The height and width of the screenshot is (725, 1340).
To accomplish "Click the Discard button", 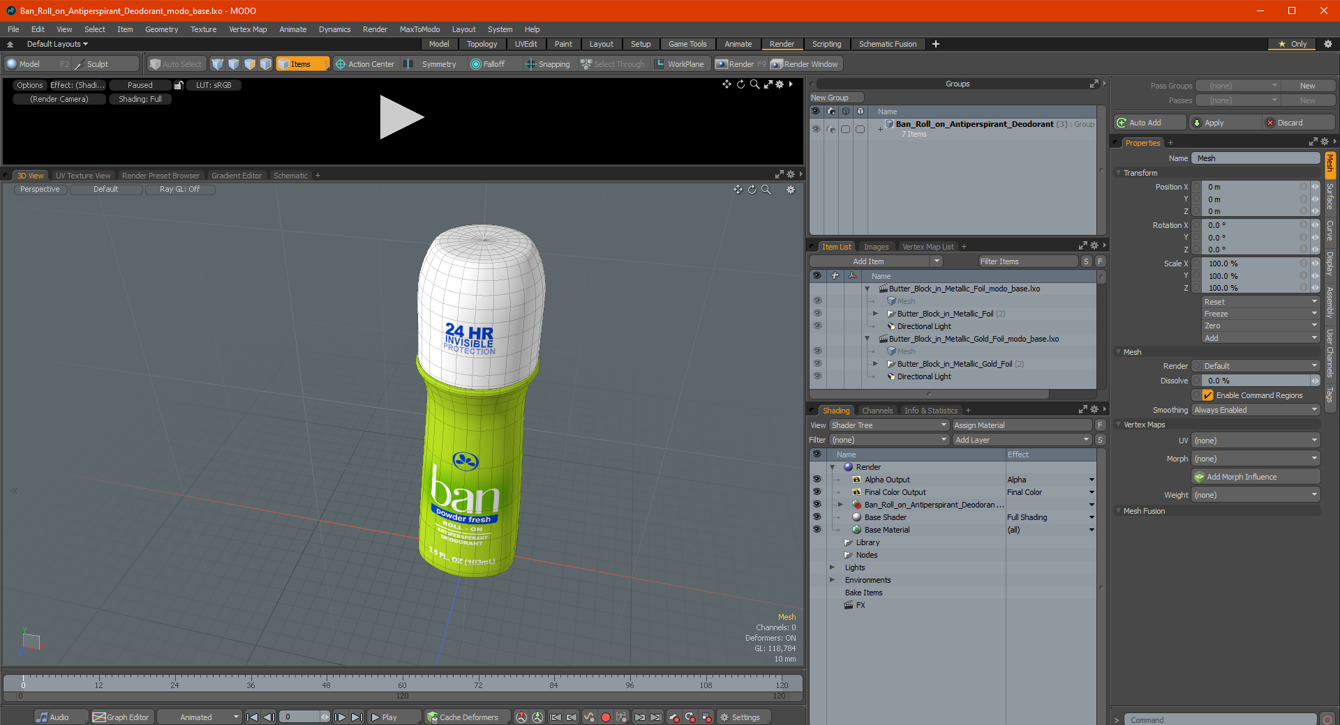I will pyautogui.click(x=1298, y=123).
